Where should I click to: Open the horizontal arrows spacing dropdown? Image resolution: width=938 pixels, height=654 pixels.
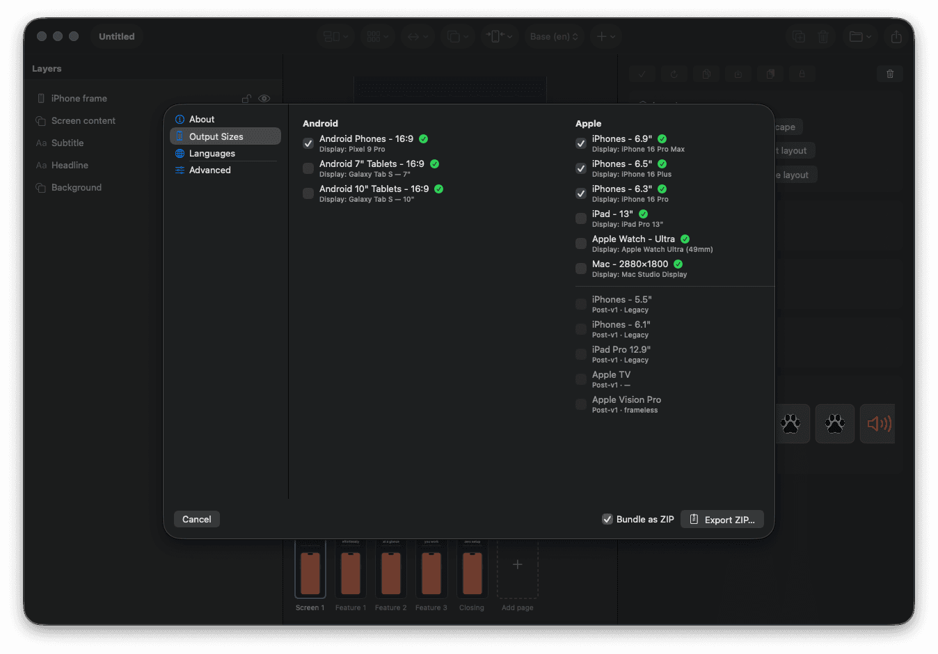pos(418,36)
